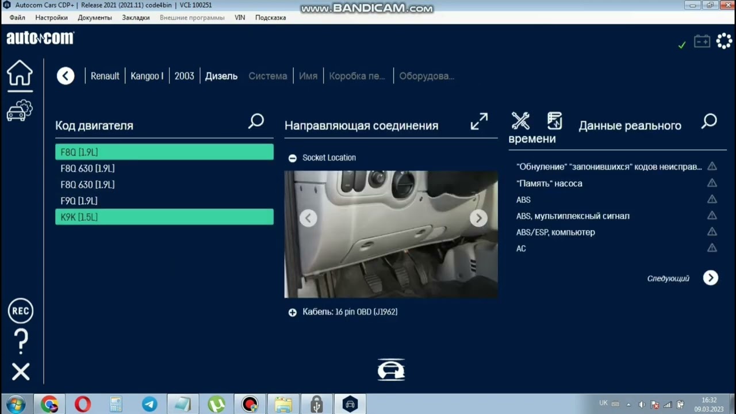This screenshot has width=736, height=414.
Task: Click warning triangle beside ABS, мультиплексный сигнал
Action: tap(712, 216)
